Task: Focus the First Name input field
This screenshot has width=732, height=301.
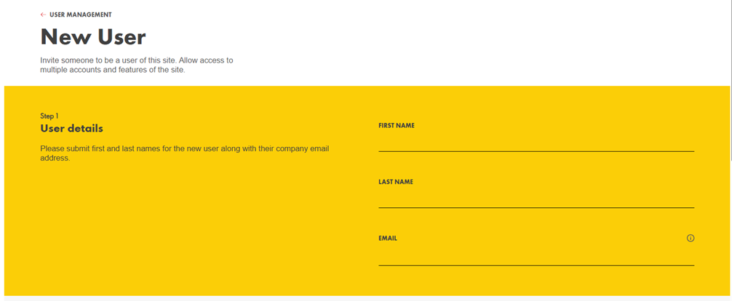Action: click(536, 143)
